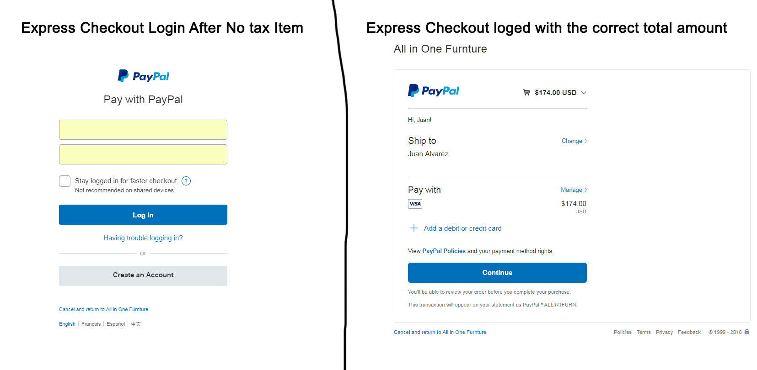Switch language to Français
This screenshot has height=370, width=757.
pos(91,324)
